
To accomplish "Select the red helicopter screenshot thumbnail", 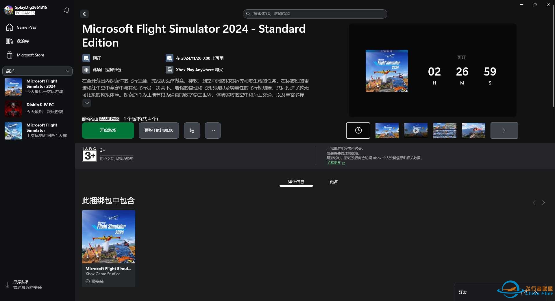I will tap(474, 131).
